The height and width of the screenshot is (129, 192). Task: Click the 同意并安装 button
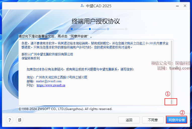176,120
